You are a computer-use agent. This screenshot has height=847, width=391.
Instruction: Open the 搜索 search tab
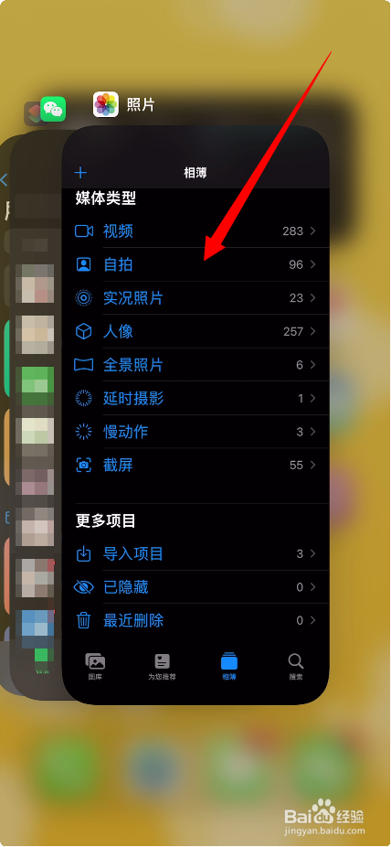pyautogui.click(x=296, y=667)
